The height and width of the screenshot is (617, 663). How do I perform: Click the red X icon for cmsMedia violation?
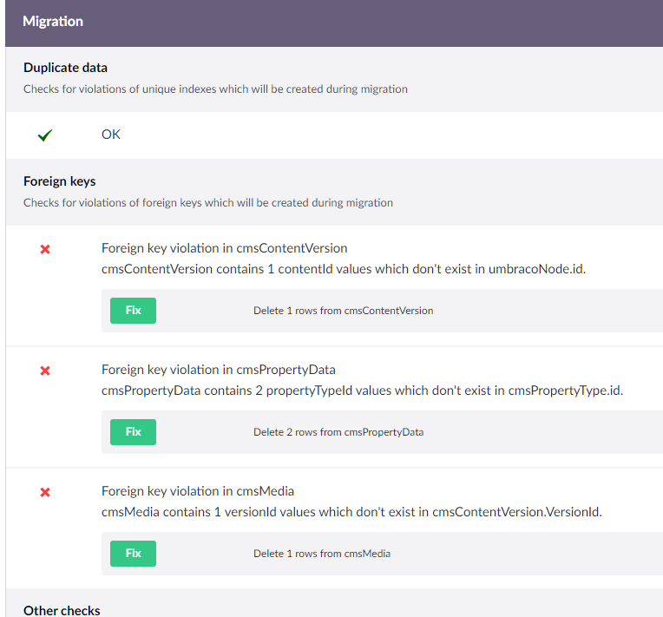click(45, 492)
